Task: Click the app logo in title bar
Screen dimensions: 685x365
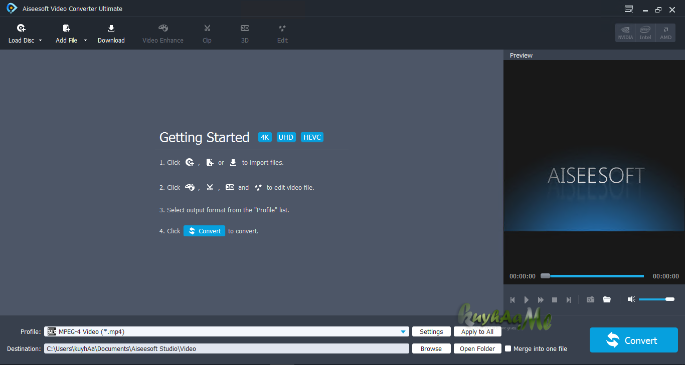Action: coord(12,9)
